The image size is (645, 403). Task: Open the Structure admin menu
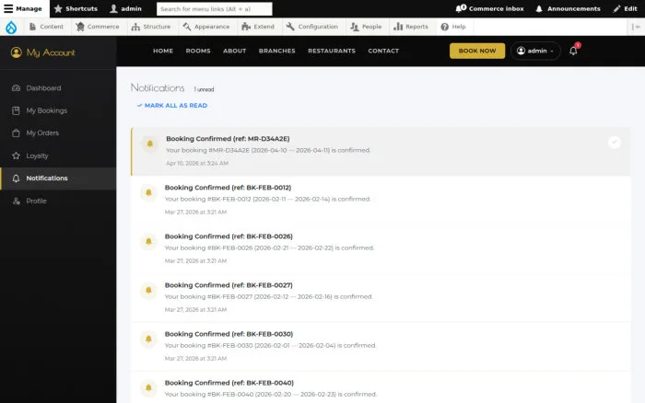click(x=150, y=27)
